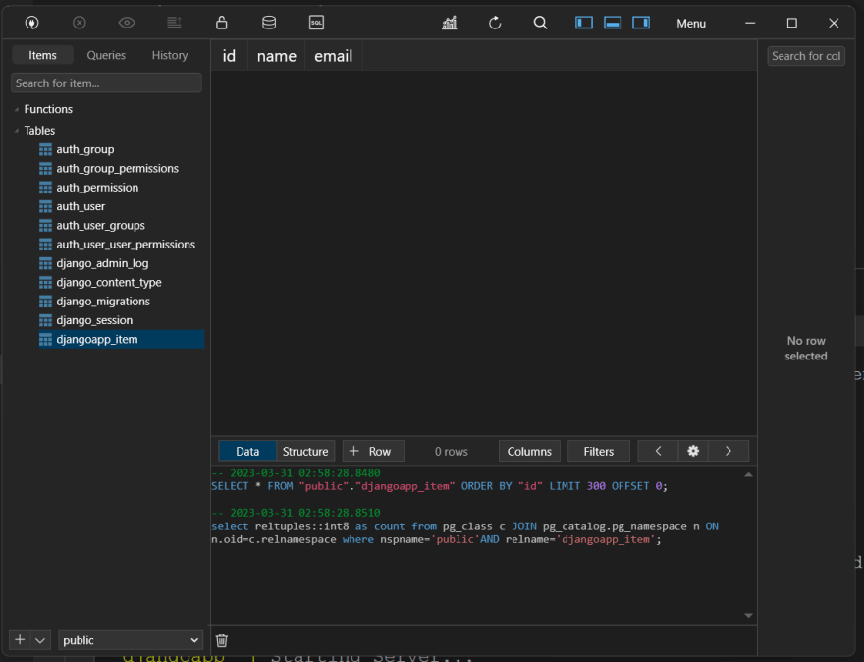The image size is (864, 662).
Task: Select the auth_group_permissions table
Action: click(118, 169)
